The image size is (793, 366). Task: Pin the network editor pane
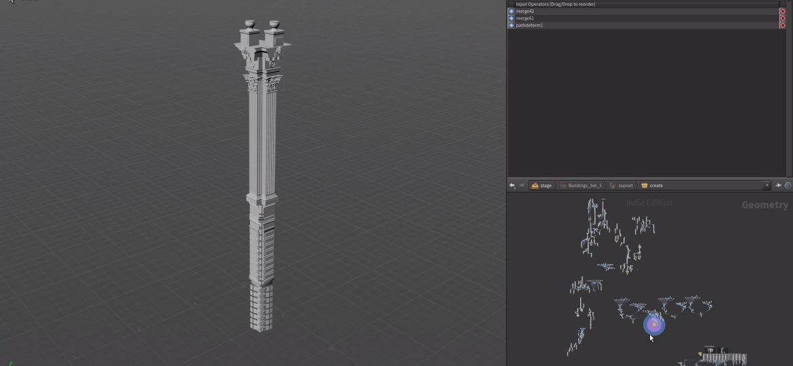pos(778,186)
